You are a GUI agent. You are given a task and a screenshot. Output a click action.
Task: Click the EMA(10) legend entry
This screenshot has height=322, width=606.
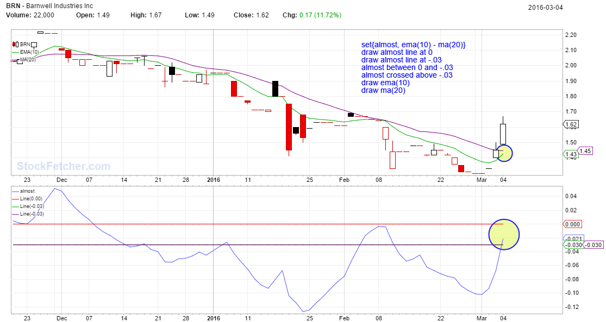pos(26,52)
